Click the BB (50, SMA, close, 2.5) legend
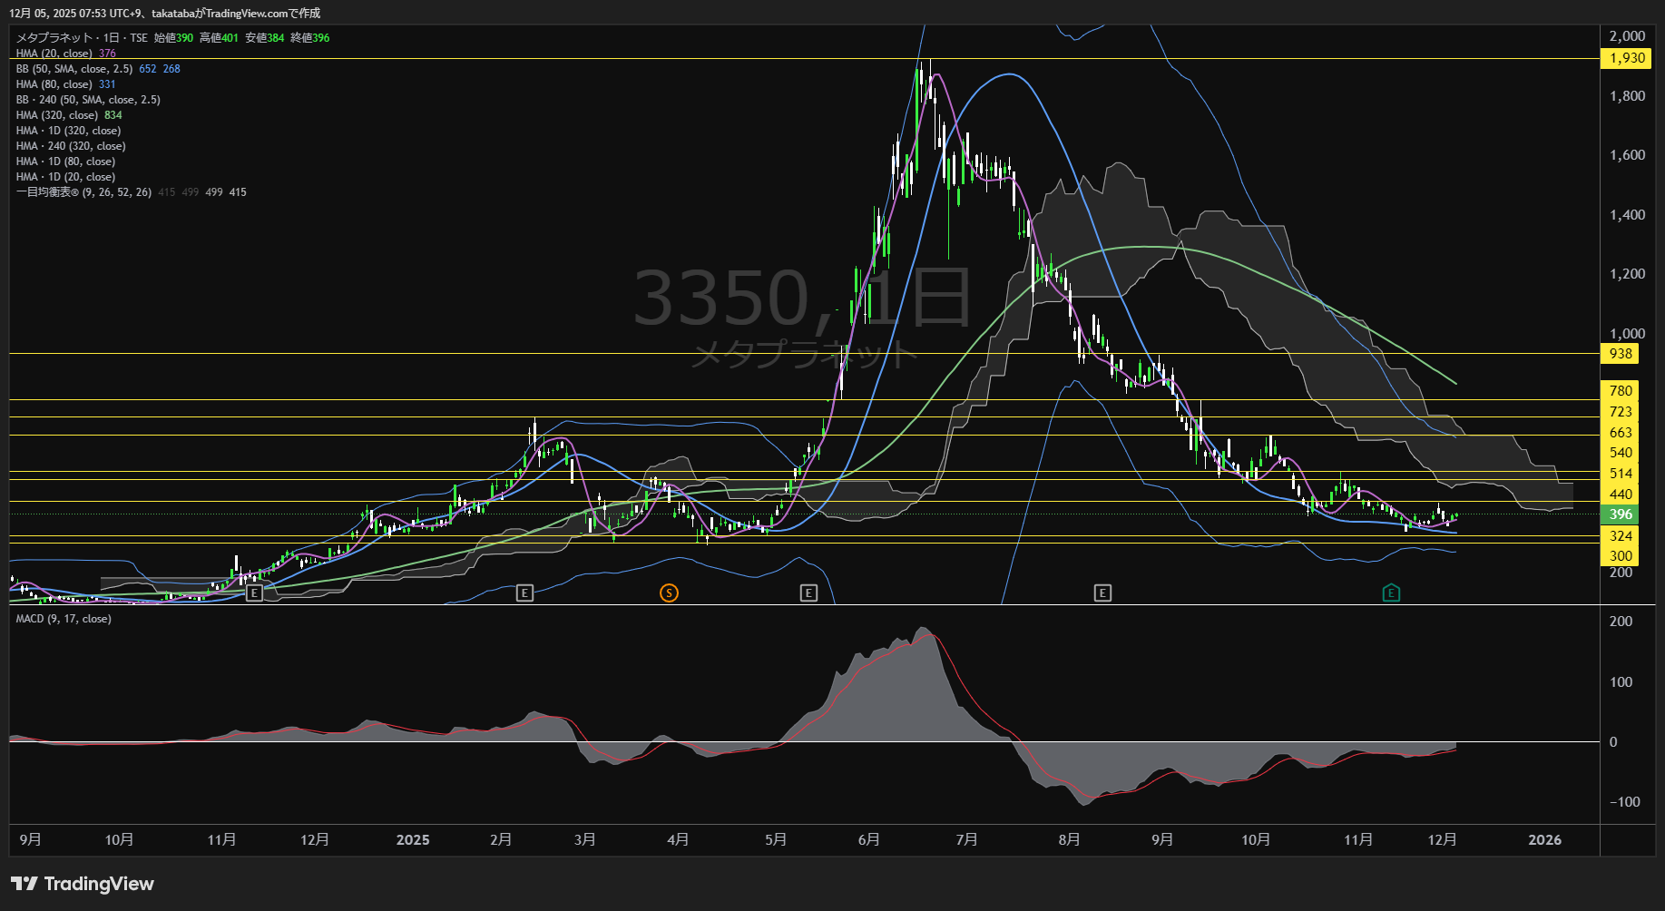 pos(74,69)
